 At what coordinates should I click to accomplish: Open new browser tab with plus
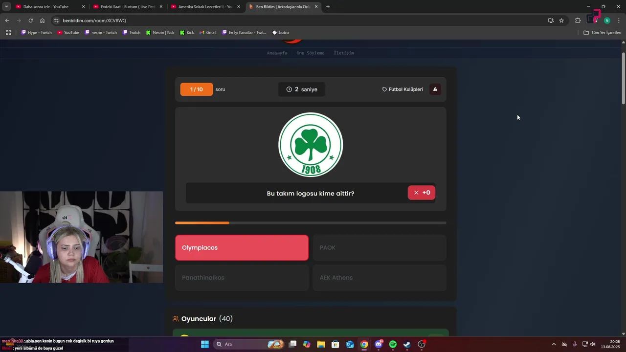[x=328, y=7]
